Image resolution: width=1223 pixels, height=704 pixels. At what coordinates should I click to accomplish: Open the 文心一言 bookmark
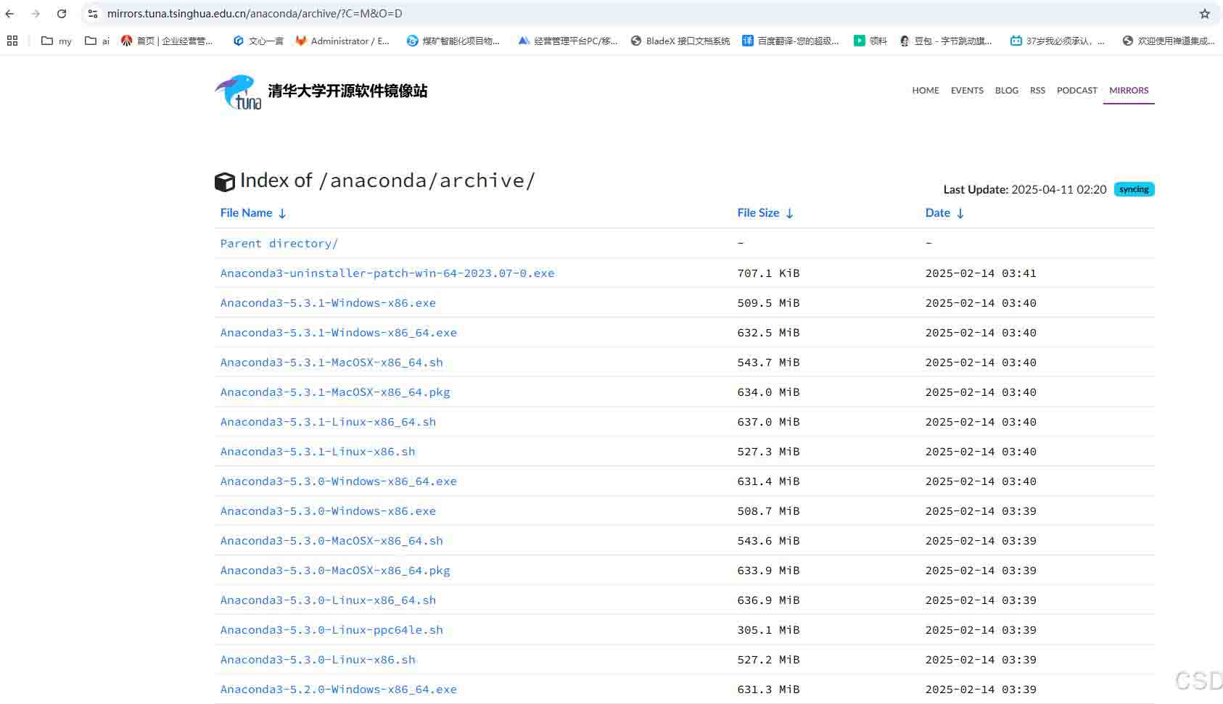coord(258,41)
